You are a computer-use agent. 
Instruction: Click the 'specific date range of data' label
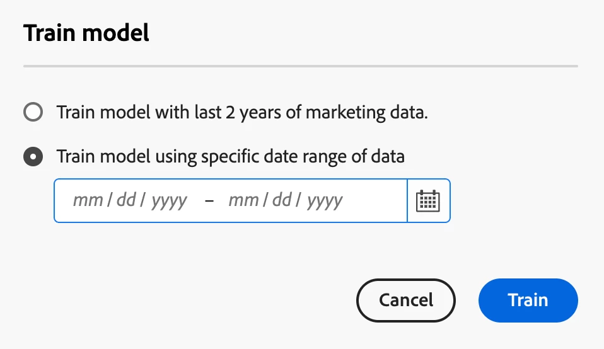230,156
